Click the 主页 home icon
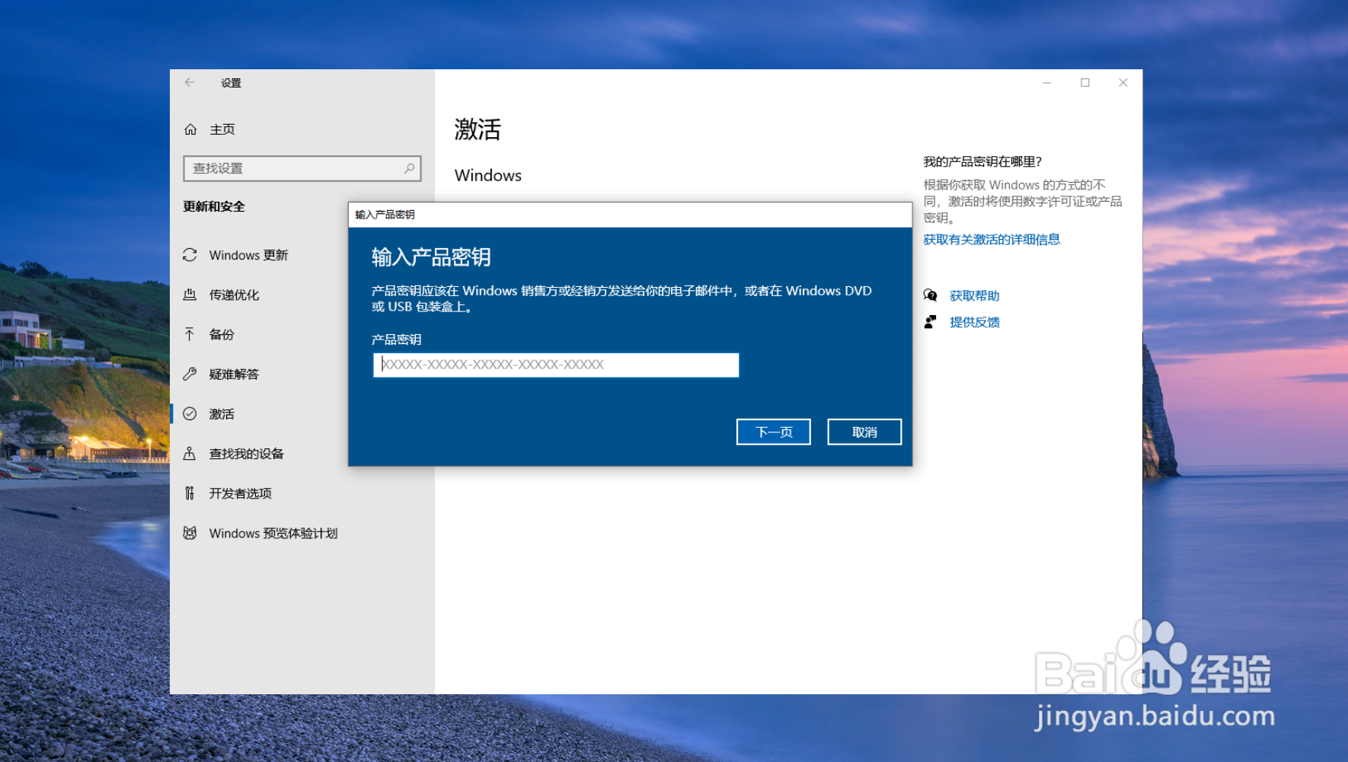 (x=190, y=129)
